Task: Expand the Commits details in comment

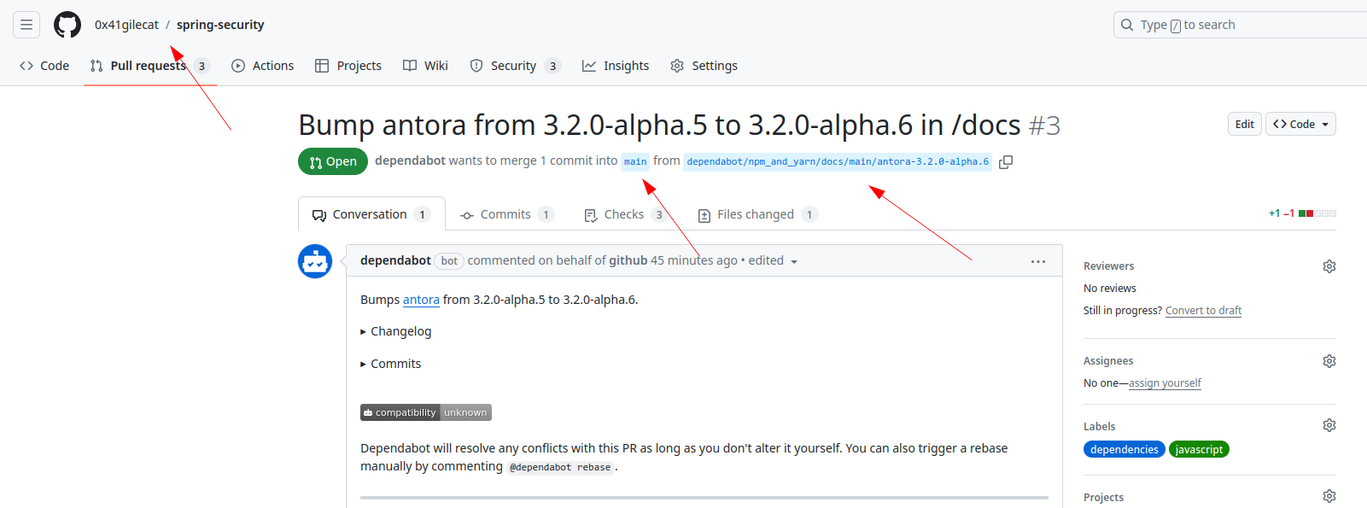Action: (x=391, y=364)
